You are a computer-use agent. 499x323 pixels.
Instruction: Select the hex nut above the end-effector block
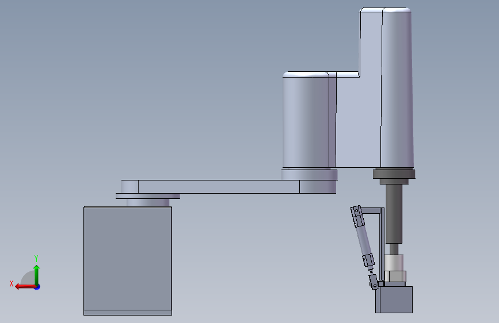point(395,276)
